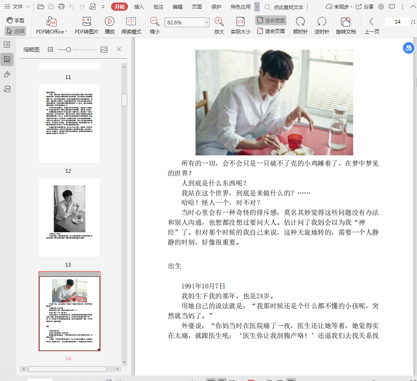The image size is (417, 381).
Task: Select page 14 thumbnail
Action: (69, 311)
